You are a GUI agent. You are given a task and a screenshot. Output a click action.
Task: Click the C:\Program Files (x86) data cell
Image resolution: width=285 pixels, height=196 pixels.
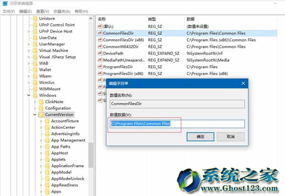[207, 73]
